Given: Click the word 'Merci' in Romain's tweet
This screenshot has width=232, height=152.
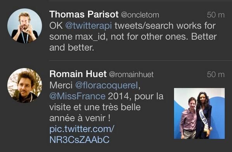Looking at the screenshot, I should [x=61, y=85].
